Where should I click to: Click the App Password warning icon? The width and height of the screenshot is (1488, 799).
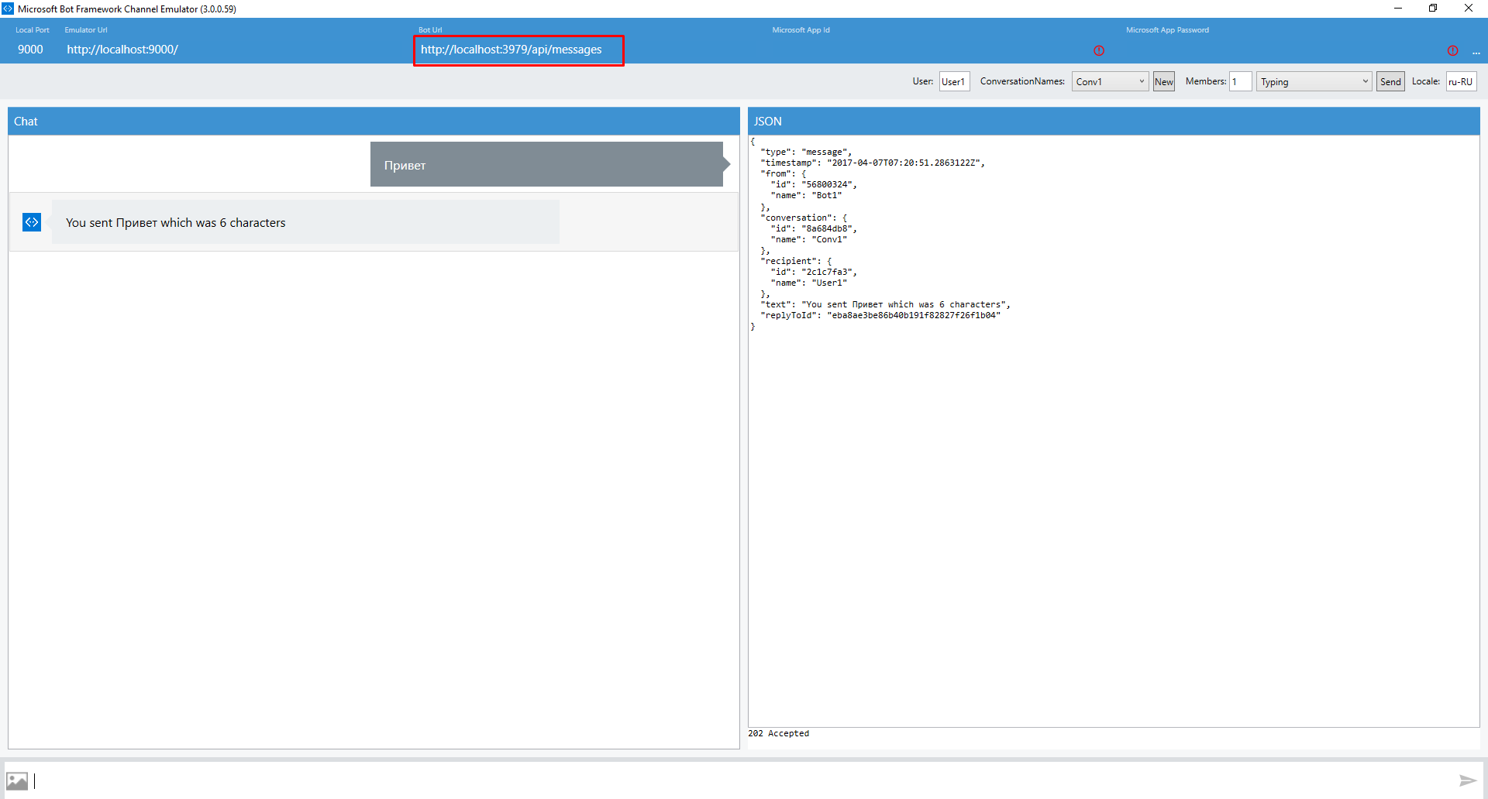click(1452, 50)
